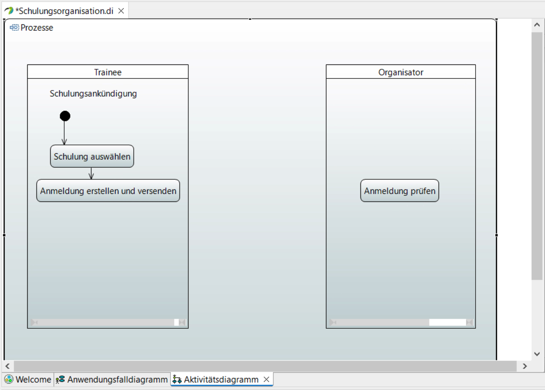Select the Prozesse activity label
This screenshot has height=390, width=545.
pyautogui.click(x=37, y=28)
